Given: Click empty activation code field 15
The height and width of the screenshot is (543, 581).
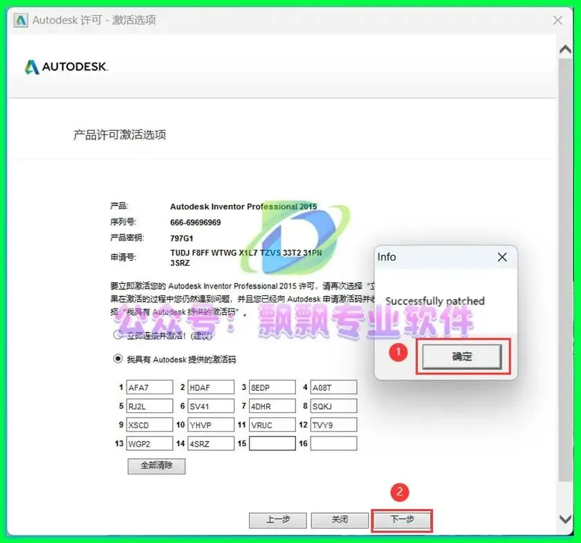Looking at the screenshot, I should pos(273,443).
